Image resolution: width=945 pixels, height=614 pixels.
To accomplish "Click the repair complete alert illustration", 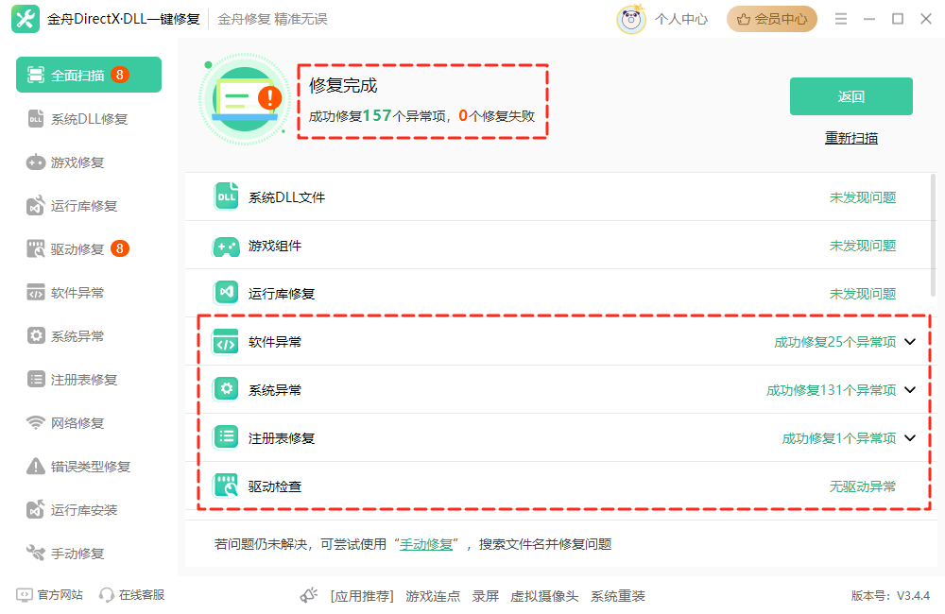I will pyautogui.click(x=245, y=99).
